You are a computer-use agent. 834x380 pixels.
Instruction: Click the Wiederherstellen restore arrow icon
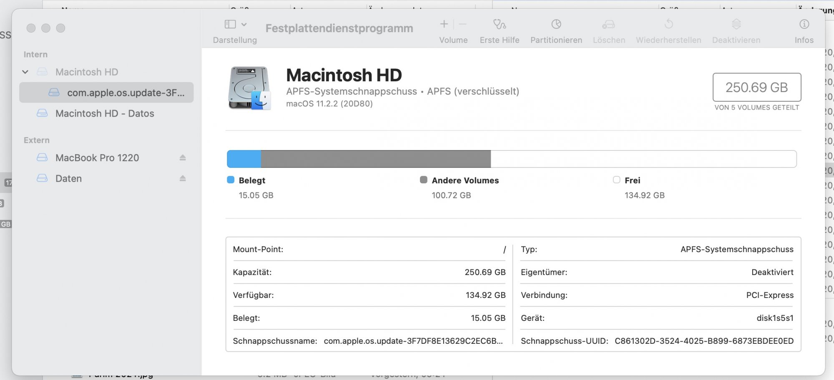[x=669, y=24]
